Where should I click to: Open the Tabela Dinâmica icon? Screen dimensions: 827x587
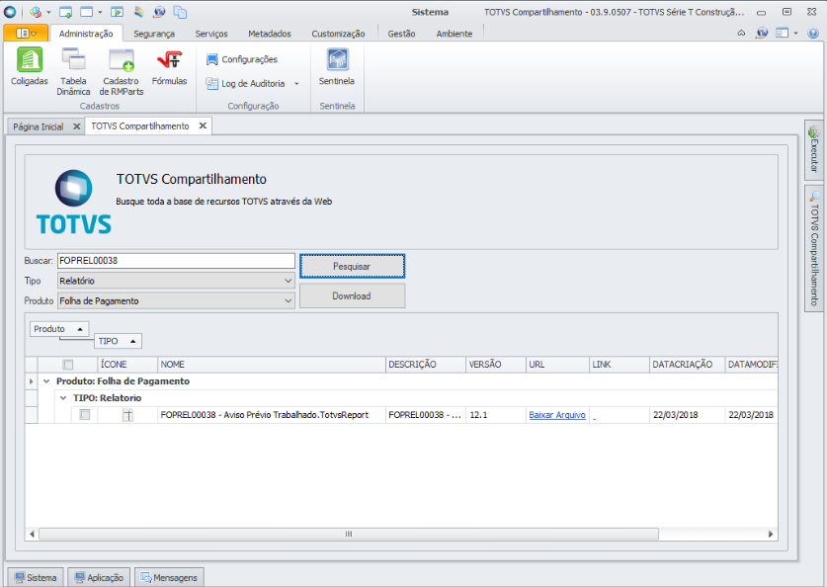pos(73,59)
